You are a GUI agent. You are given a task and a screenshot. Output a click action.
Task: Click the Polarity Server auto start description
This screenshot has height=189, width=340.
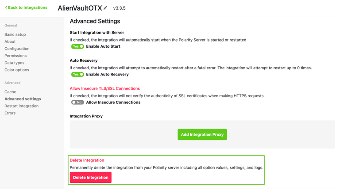[158, 40]
